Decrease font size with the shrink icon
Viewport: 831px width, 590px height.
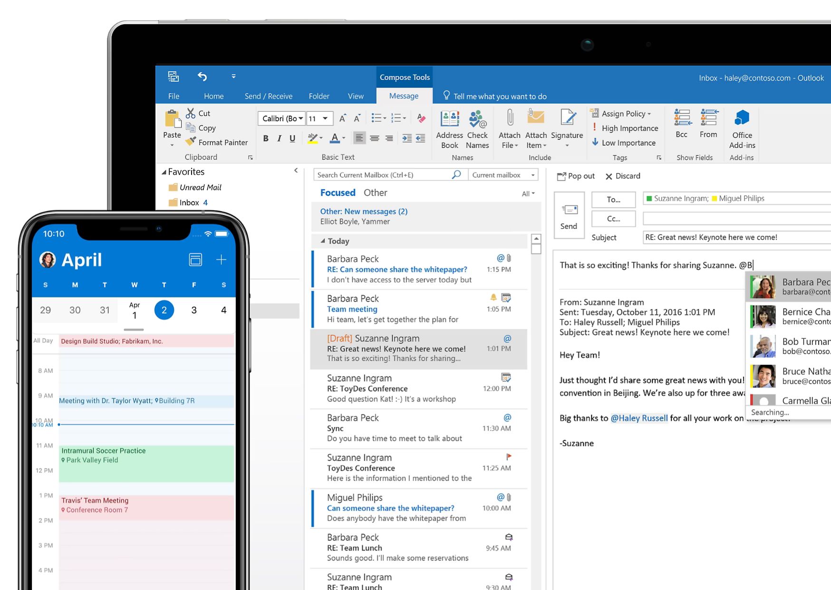357,118
